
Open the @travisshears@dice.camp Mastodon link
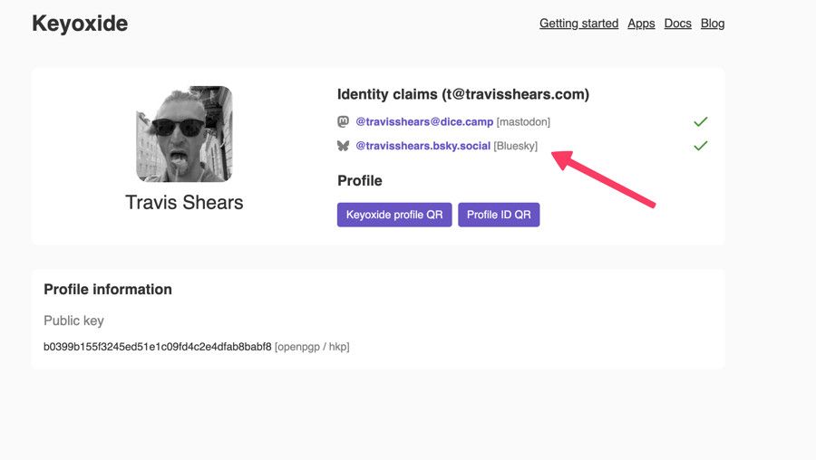424,121
